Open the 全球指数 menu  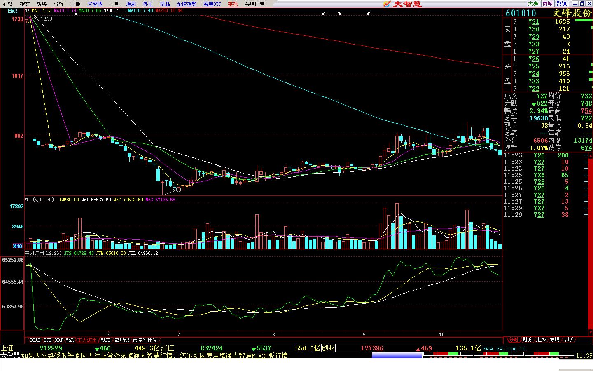coord(187,4)
